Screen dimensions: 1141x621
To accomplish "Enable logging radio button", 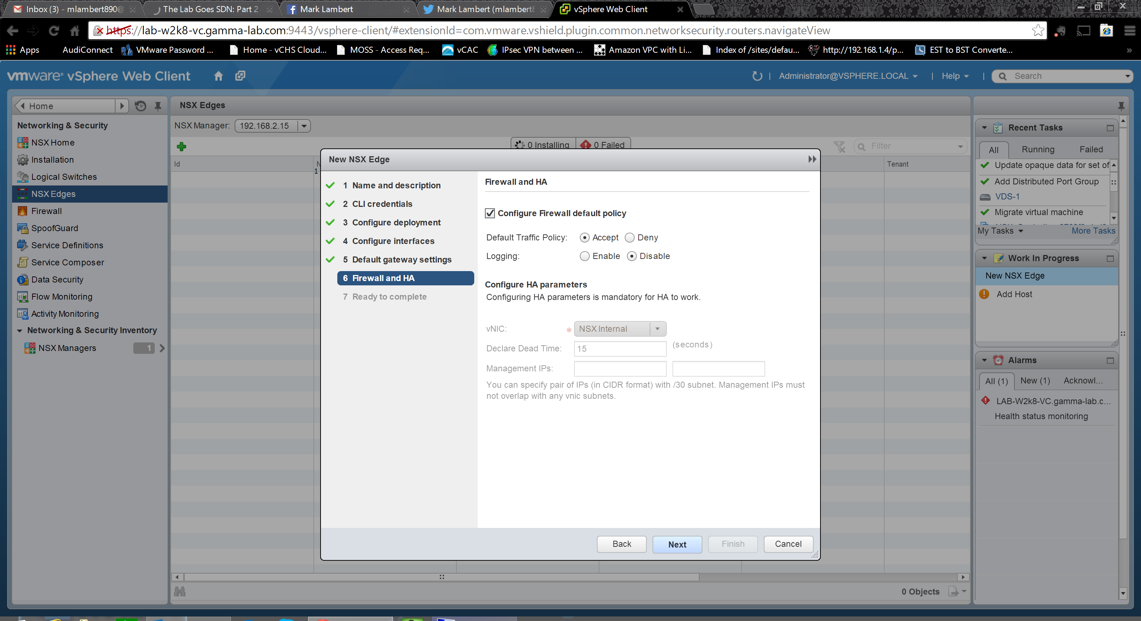I will pyautogui.click(x=584, y=256).
